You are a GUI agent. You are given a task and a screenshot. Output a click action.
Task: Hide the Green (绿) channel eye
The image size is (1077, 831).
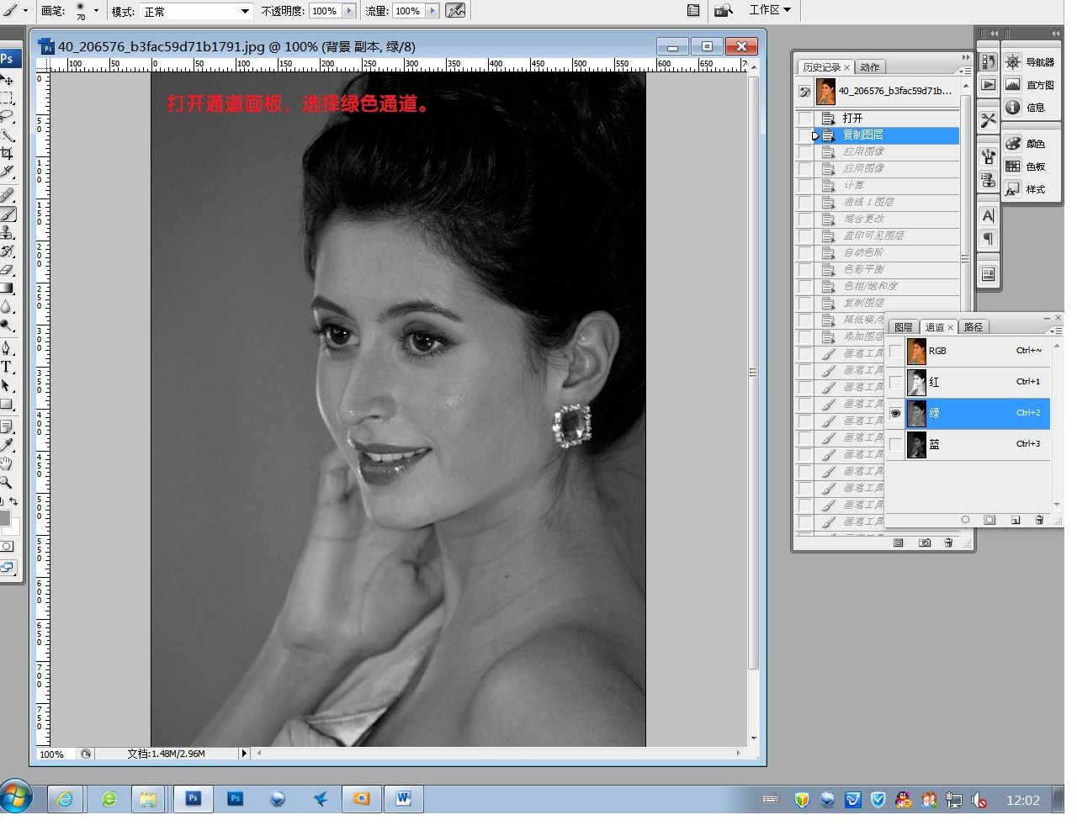pos(895,413)
